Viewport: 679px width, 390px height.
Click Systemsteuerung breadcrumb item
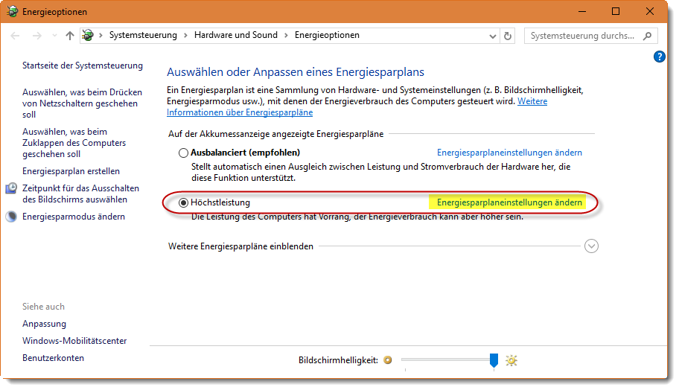click(x=143, y=35)
